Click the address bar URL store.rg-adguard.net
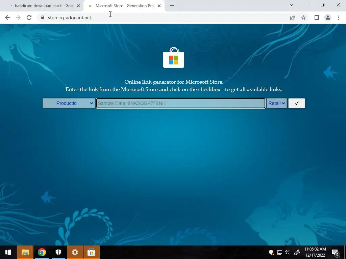Viewport: 346px width, 259px height. coord(69,18)
